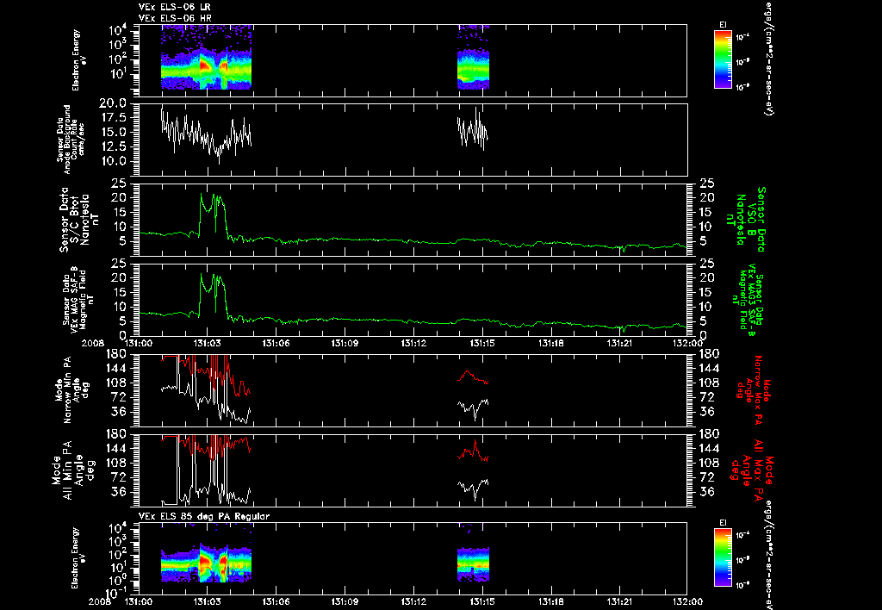The image size is (882, 610).
Task: Click the red Narrow Max PA trace near 131:15
Action: tap(473, 377)
